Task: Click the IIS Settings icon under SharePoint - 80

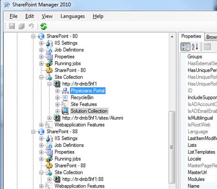Action: 49,43
